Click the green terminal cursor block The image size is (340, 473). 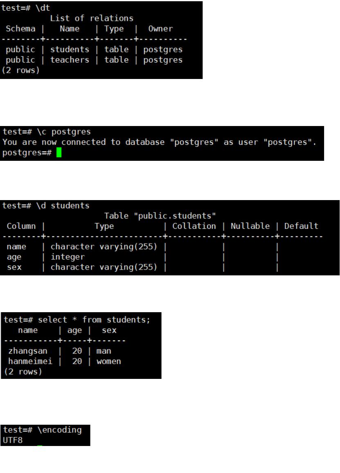59,152
